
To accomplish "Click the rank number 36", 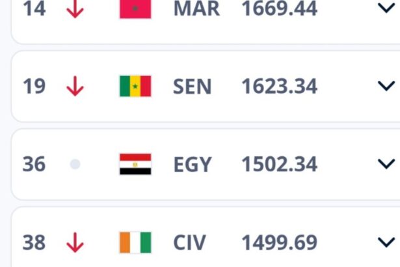I will pyautogui.click(x=34, y=165).
